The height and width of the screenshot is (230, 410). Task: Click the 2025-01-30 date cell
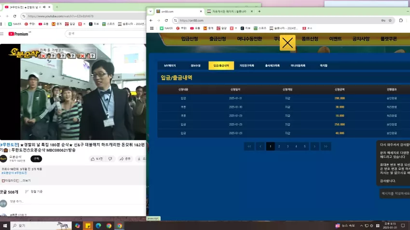click(235, 107)
